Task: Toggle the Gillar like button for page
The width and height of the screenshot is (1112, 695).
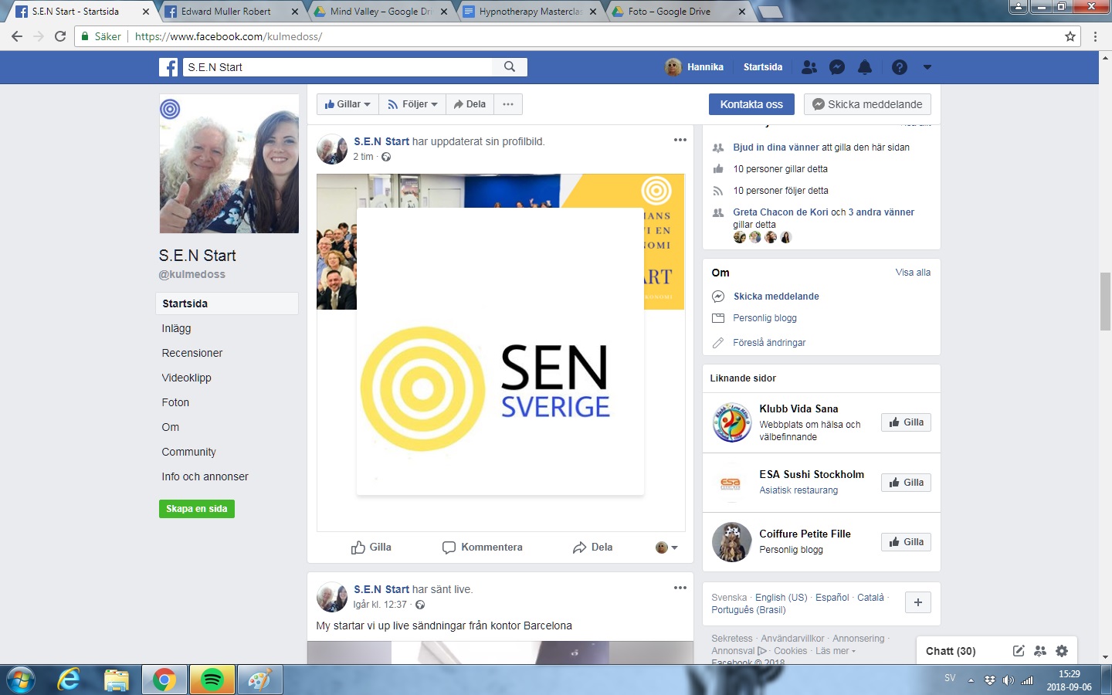Action: 347,104
